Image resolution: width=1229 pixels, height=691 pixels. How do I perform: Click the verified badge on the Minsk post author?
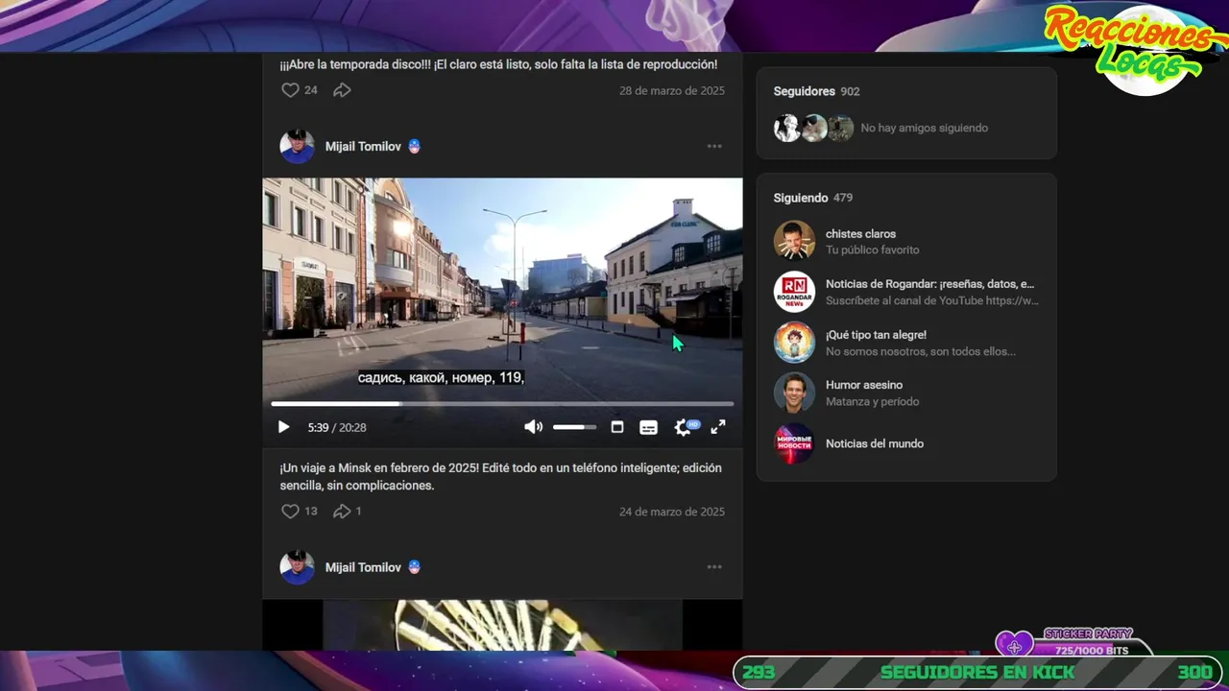coord(415,147)
